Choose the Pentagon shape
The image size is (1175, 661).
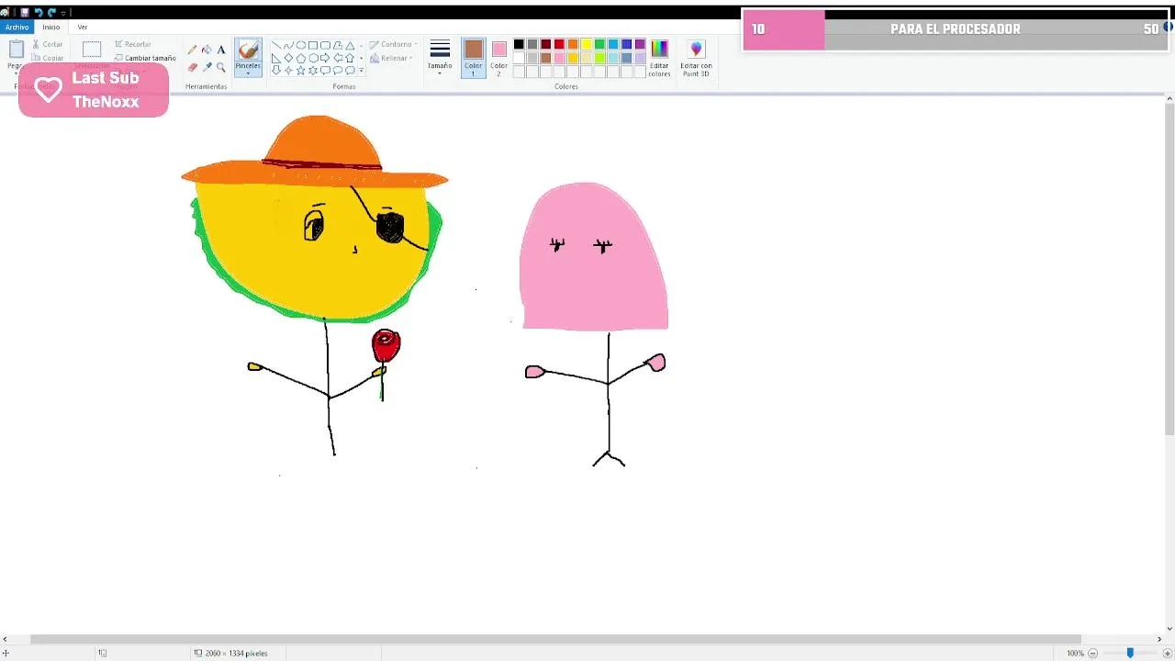tap(300, 58)
